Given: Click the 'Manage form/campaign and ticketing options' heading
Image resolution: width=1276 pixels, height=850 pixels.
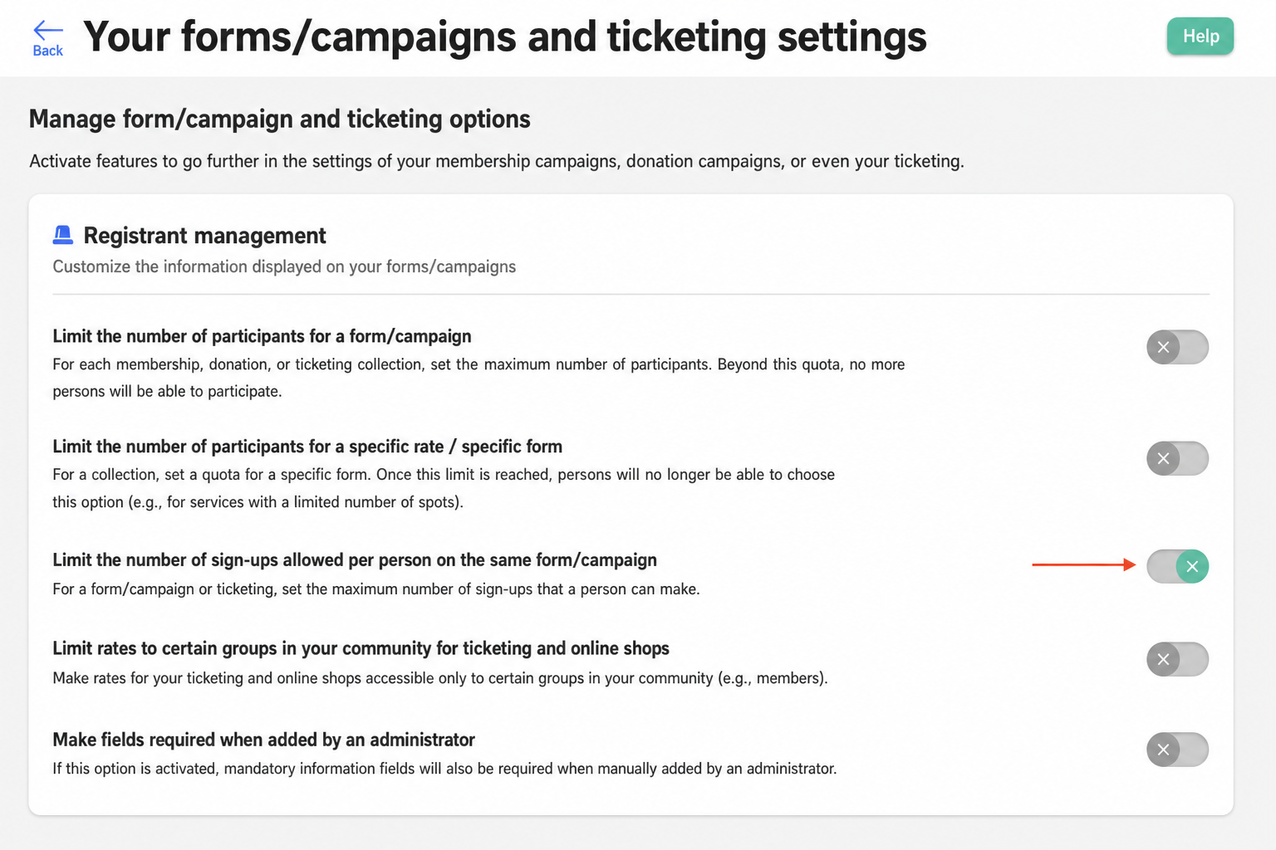Looking at the screenshot, I should coord(280,119).
